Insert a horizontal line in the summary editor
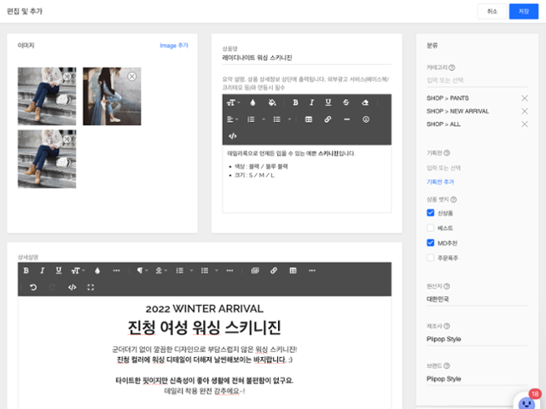546x409 pixels. 347,119
